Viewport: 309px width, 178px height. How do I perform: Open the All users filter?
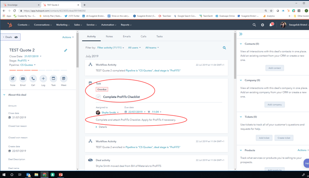click(x=134, y=48)
